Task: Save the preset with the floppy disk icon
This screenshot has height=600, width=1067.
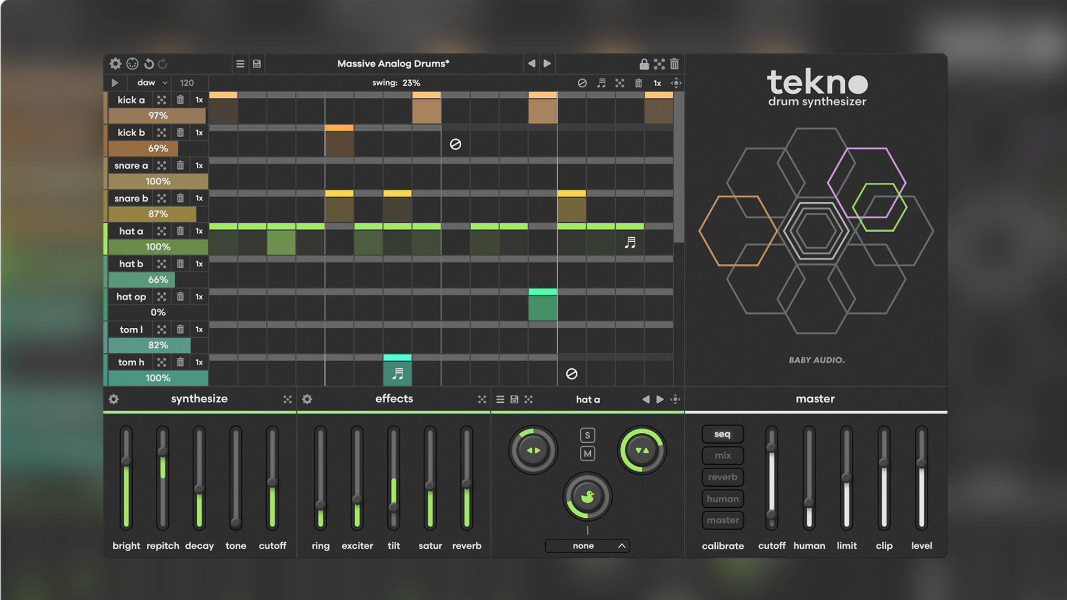Action: [256, 63]
